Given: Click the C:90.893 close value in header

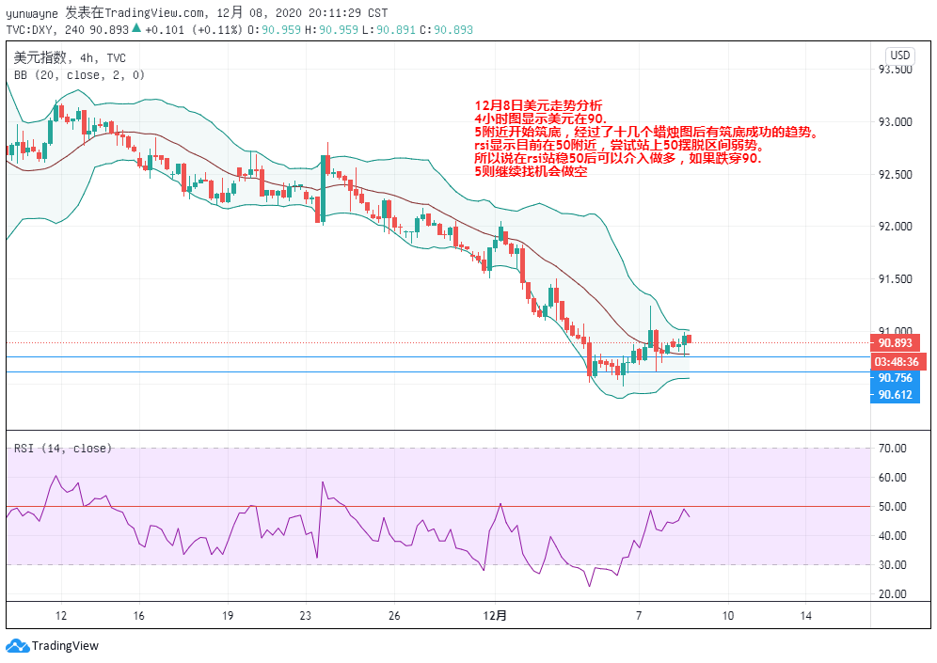Looking at the screenshot, I should coord(446,30).
